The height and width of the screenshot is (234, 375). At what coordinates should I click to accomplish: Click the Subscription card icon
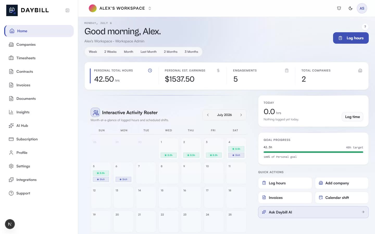(x=11, y=139)
